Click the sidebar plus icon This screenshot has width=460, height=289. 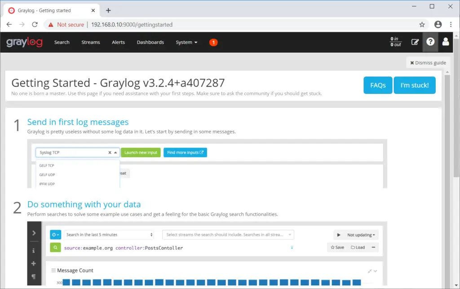(34, 264)
